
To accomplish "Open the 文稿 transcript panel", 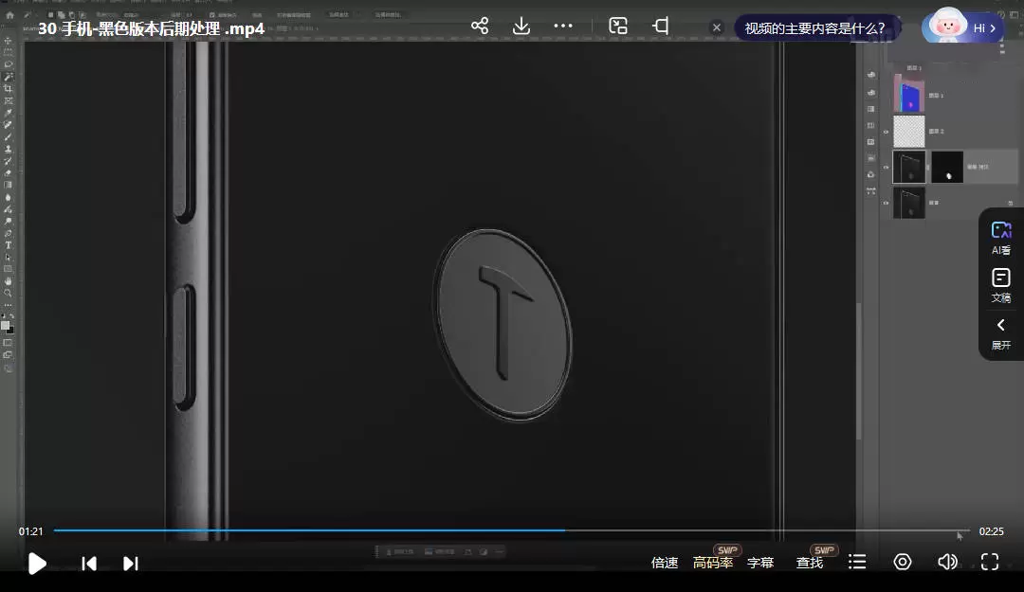I will (1001, 285).
